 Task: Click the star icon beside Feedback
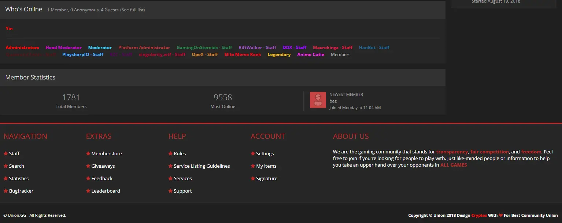(88, 178)
